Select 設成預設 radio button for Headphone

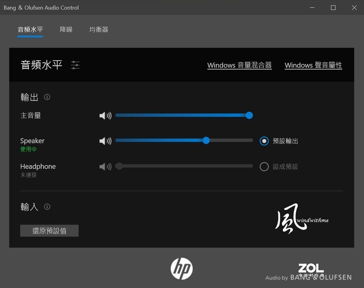tap(264, 167)
